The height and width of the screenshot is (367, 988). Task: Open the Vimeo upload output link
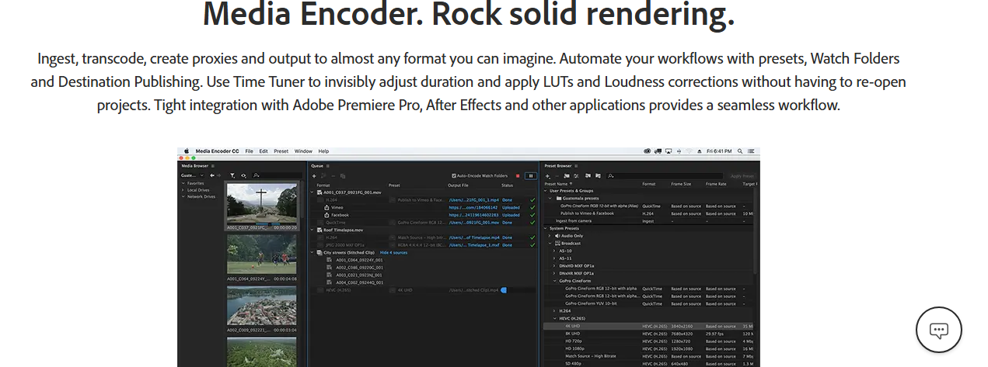pos(473,207)
